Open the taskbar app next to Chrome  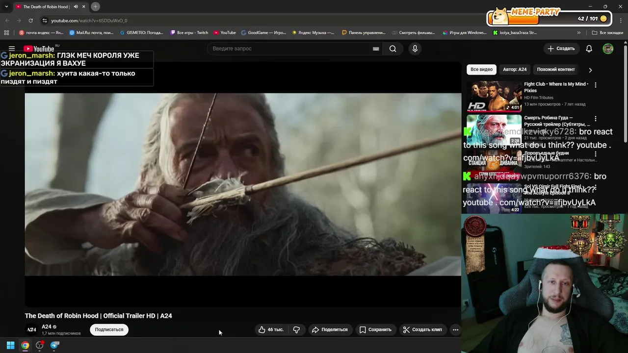40,345
